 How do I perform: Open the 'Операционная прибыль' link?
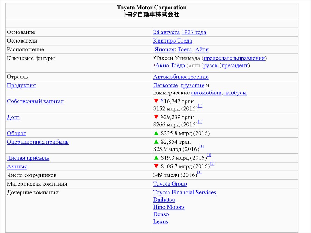click(38, 142)
